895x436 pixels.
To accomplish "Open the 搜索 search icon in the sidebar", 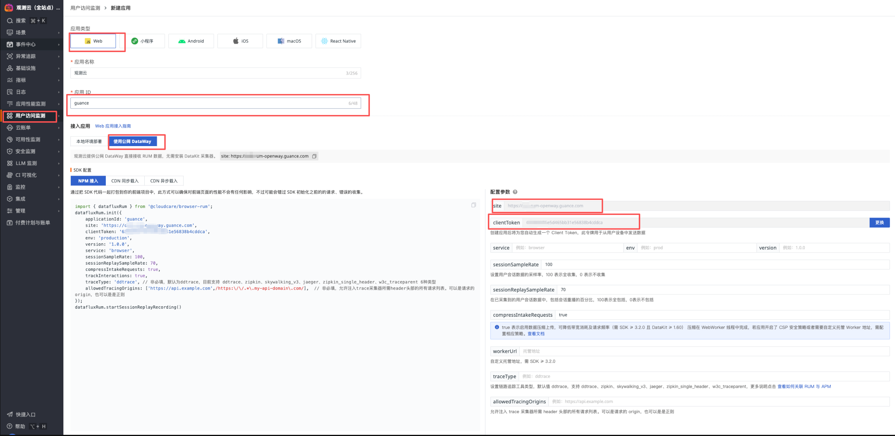I will pyautogui.click(x=10, y=21).
